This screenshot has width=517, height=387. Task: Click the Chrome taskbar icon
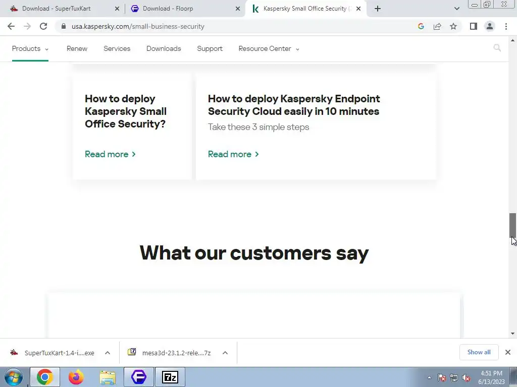tap(45, 377)
